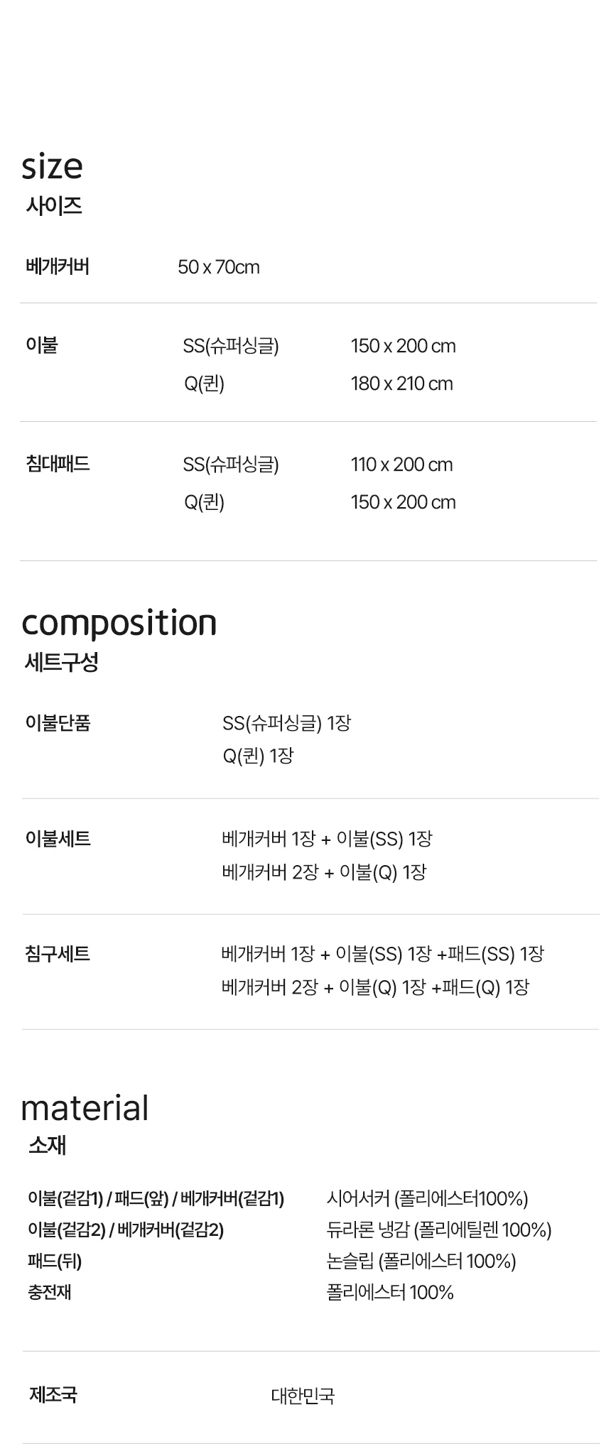Click the 충전재 label

[x=50, y=1292]
